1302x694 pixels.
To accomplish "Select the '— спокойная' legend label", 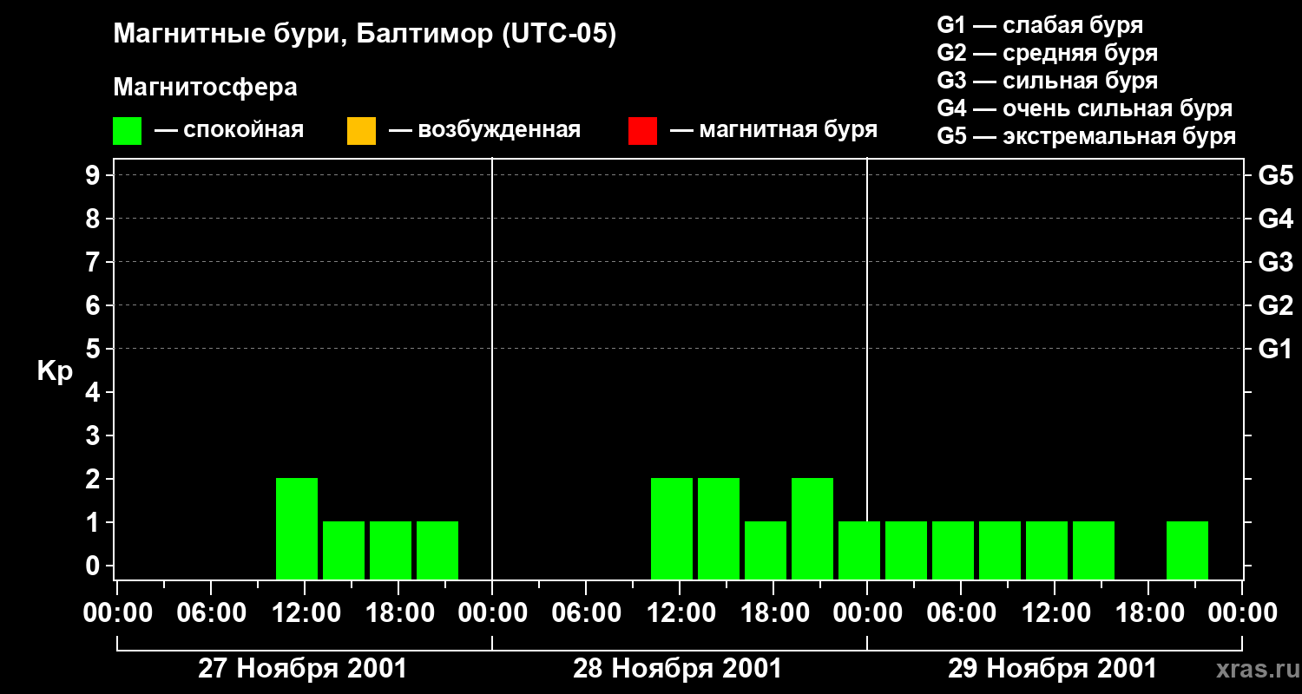I will (x=229, y=130).
